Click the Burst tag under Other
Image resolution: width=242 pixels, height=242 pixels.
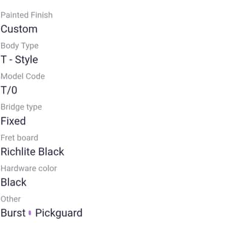pyautogui.click(x=13, y=213)
